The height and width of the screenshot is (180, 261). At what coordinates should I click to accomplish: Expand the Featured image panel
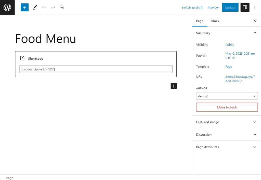[x=227, y=122]
